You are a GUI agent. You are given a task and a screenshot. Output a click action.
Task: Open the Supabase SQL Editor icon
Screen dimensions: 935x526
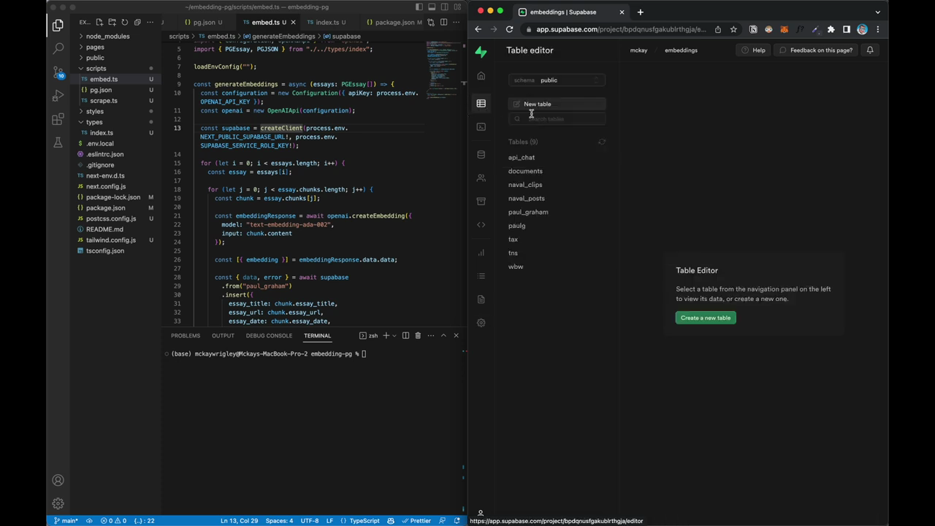pyautogui.click(x=481, y=126)
